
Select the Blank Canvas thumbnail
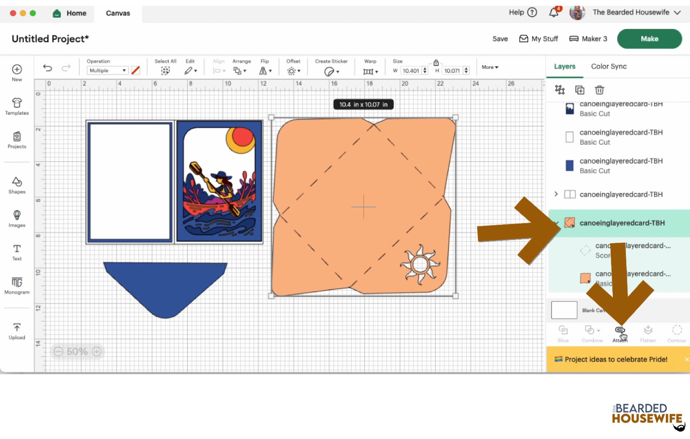click(564, 310)
